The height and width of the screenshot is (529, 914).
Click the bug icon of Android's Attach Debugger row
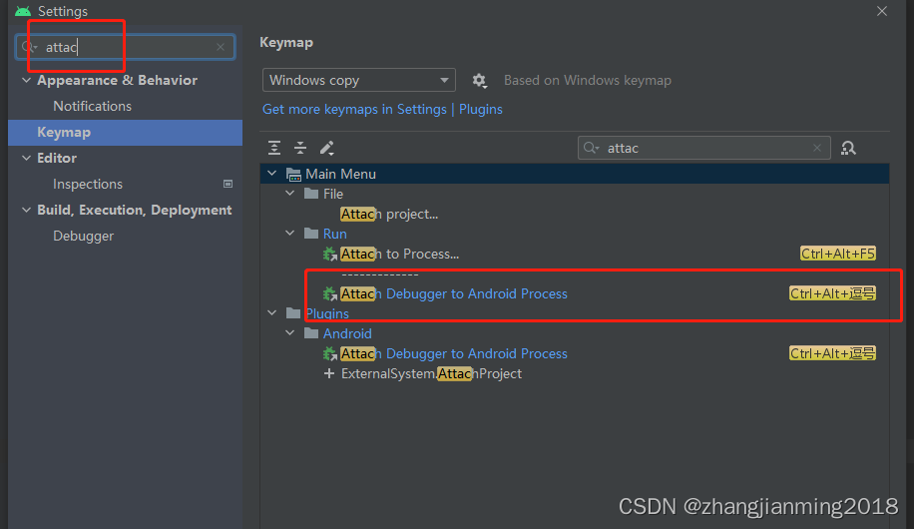tap(330, 354)
